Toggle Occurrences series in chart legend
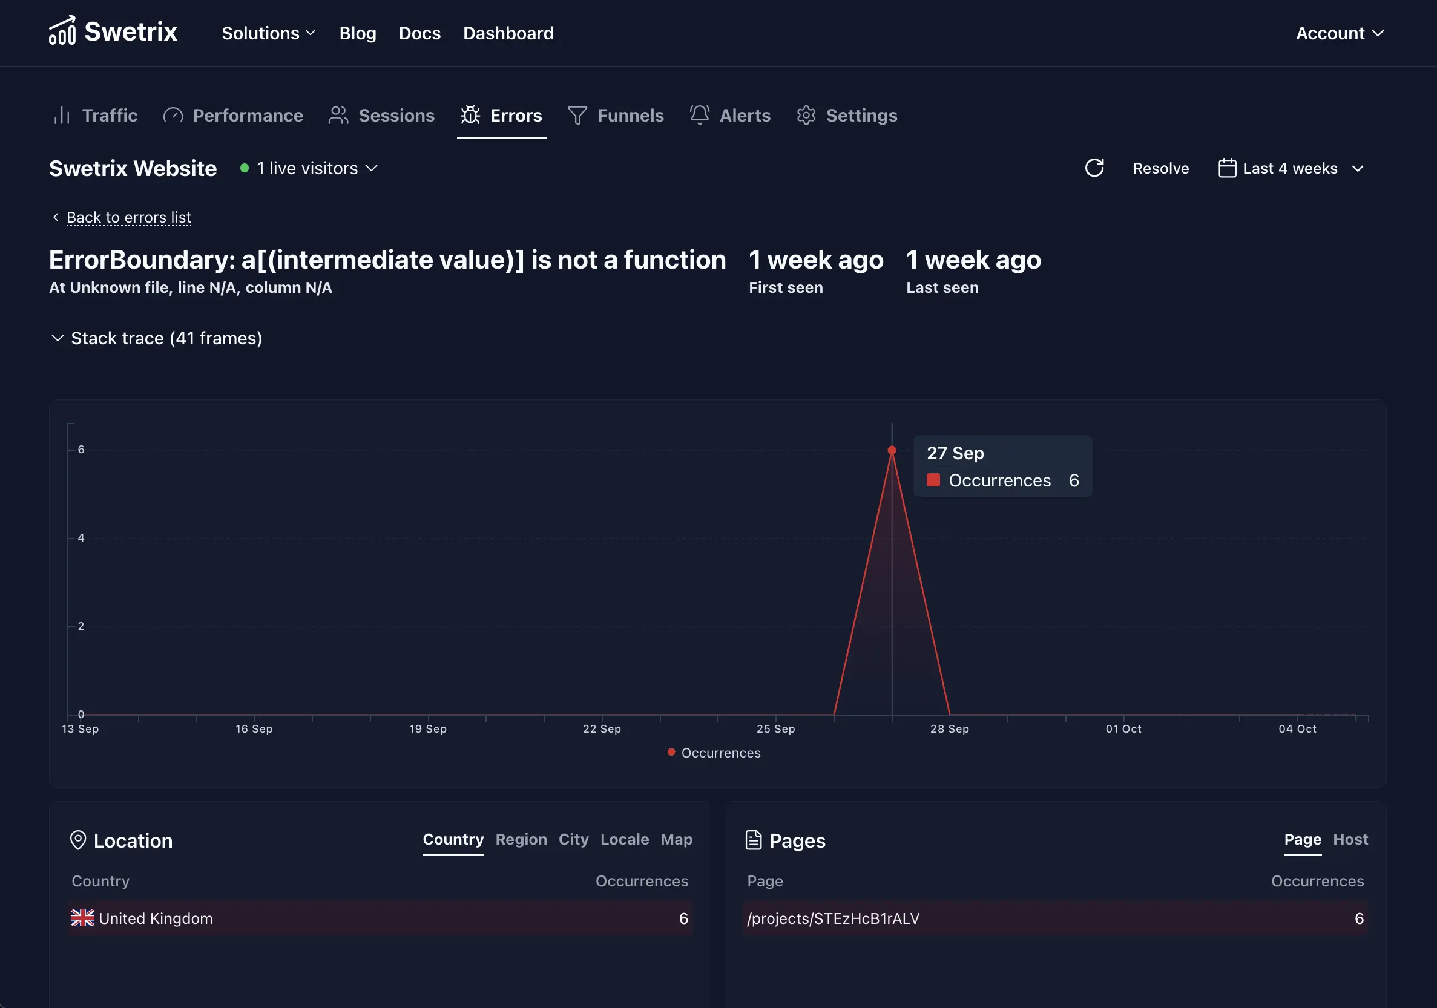1437x1008 pixels. tap(714, 753)
